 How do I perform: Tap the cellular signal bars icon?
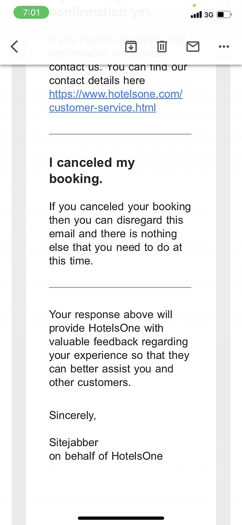pos(196,15)
